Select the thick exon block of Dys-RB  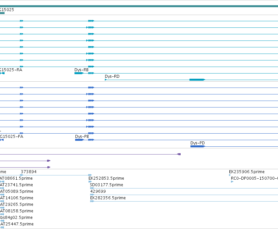(79, 73)
